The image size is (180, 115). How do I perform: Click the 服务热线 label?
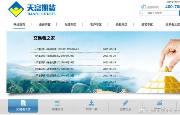(154, 7)
